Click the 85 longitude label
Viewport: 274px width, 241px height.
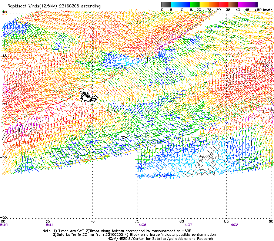tap(226, 221)
